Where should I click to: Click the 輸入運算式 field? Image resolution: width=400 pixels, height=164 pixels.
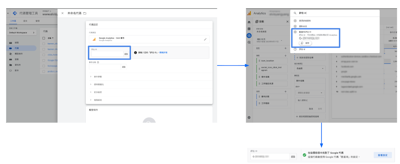310,100
